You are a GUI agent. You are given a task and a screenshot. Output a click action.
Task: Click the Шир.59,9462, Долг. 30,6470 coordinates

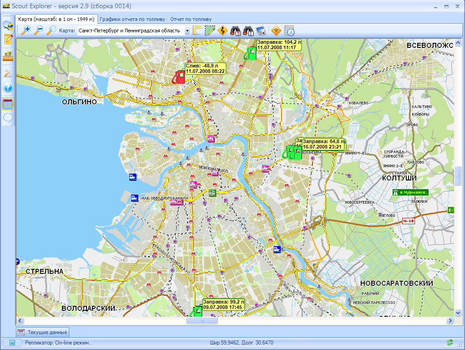(x=242, y=343)
